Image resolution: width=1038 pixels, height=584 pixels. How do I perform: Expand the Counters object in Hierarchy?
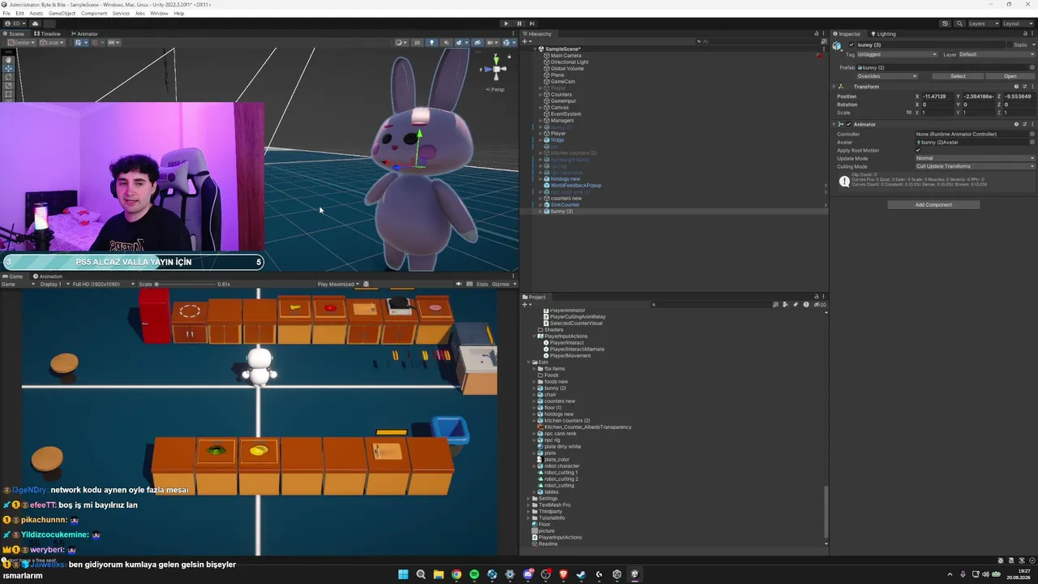coord(540,95)
